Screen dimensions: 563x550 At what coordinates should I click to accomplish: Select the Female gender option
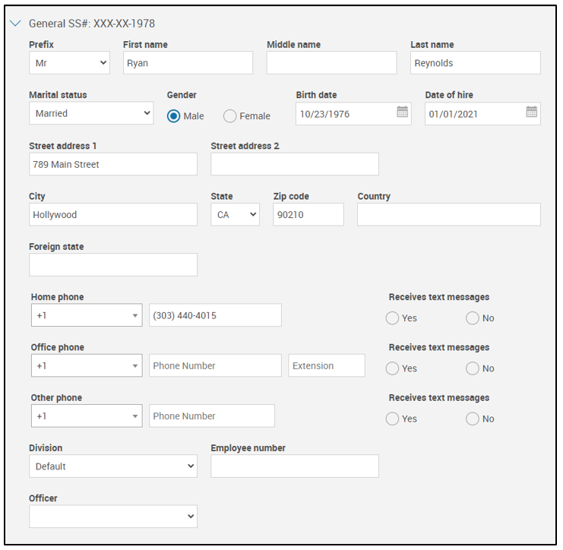[x=230, y=116]
